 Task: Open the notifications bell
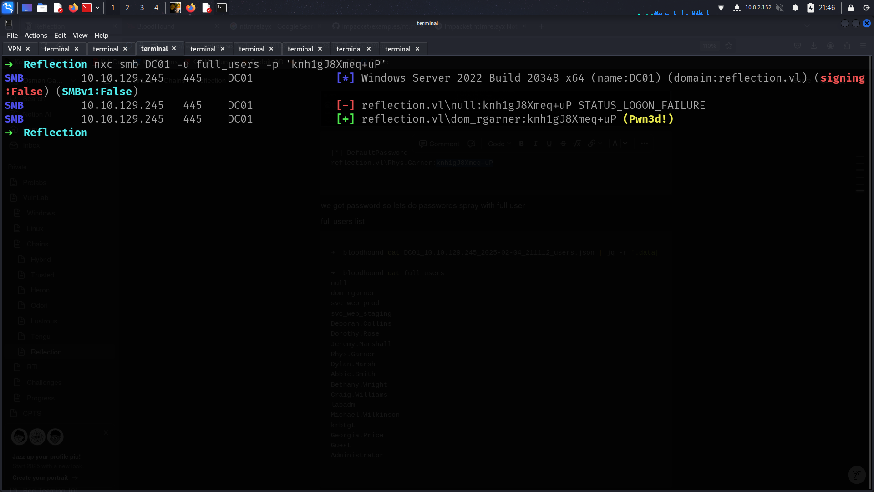(795, 8)
